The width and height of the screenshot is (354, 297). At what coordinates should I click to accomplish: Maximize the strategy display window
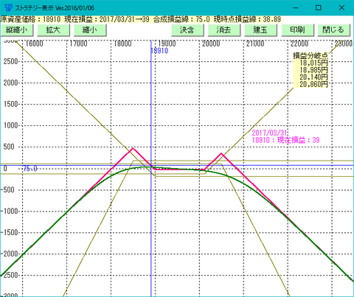[319, 7]
